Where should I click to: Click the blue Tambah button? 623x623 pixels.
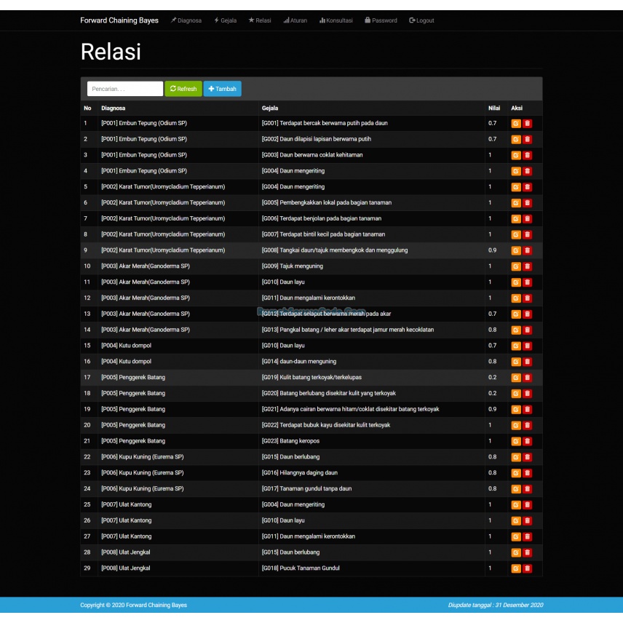[222, 89]
